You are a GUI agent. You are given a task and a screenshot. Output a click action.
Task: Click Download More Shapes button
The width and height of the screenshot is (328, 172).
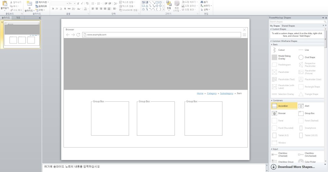[295, 167]
